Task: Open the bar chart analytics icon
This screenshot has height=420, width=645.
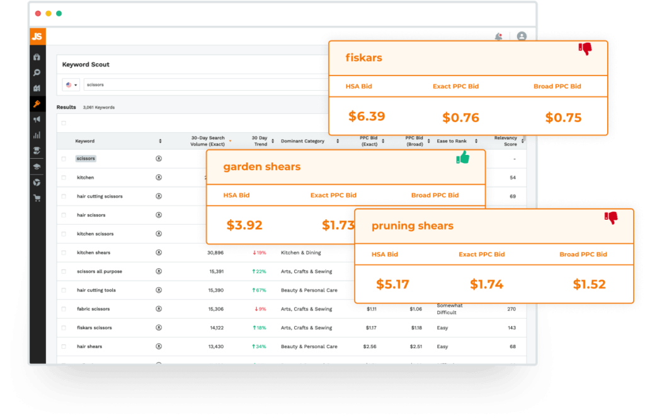Action: (37, 135)
